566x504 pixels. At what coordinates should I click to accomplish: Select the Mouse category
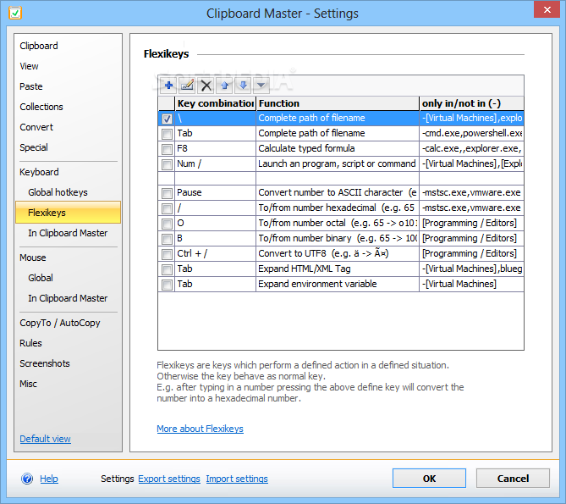click(32, 258)
